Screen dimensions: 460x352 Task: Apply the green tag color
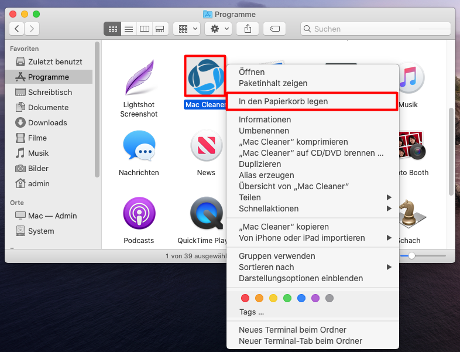click(x=287, y=298)
